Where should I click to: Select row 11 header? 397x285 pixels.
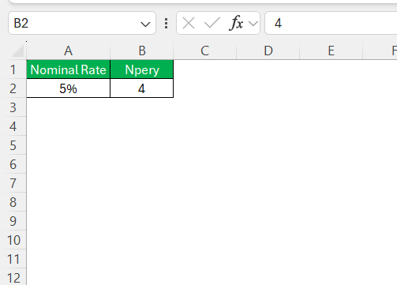(13, 259)
